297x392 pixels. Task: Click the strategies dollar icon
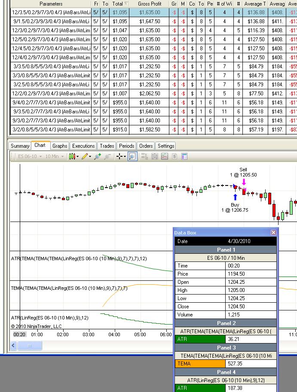(175, 157)
